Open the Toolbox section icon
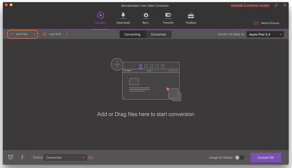292x168 pixels. (191, 16)
